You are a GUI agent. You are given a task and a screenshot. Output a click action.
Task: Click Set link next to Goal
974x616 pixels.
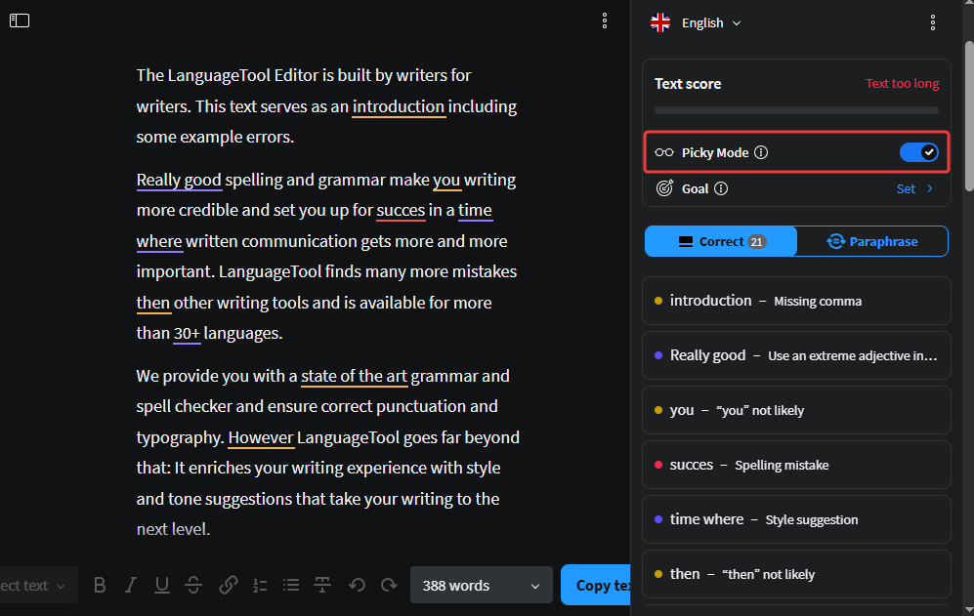pos(914,188)
